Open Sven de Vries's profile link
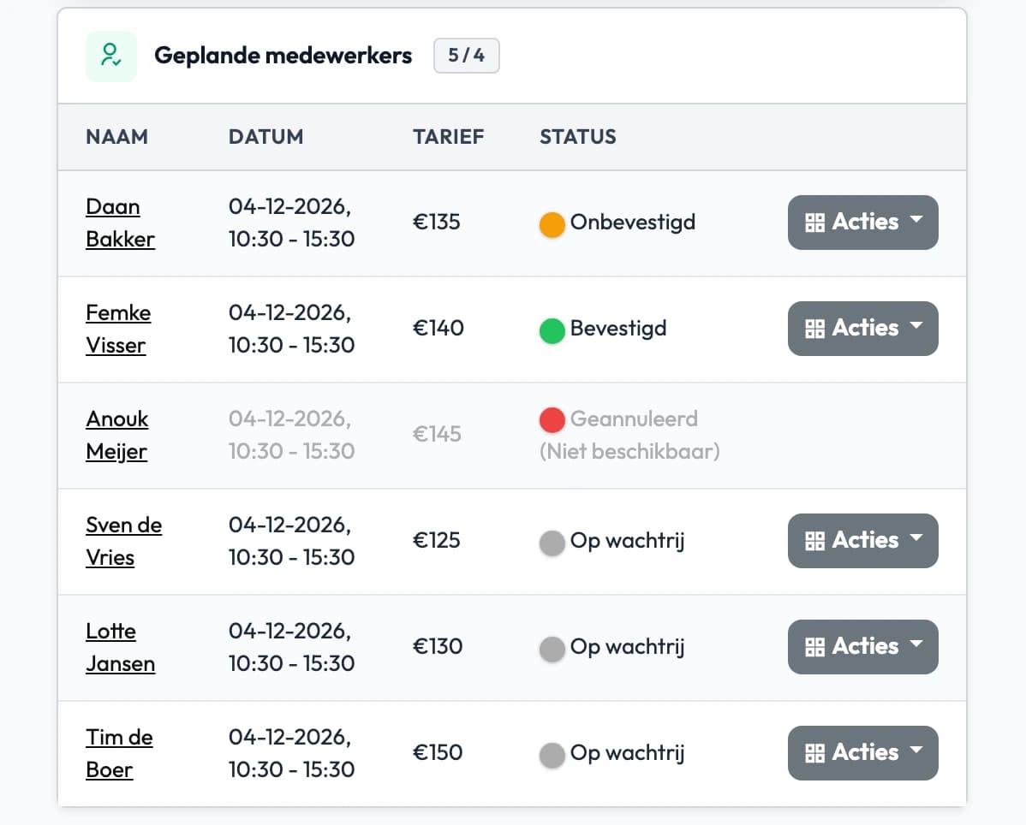 click(123, 541)
